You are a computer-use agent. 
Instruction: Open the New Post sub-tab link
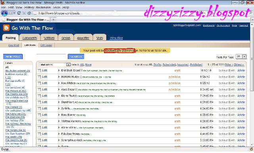tap(14, 45)
